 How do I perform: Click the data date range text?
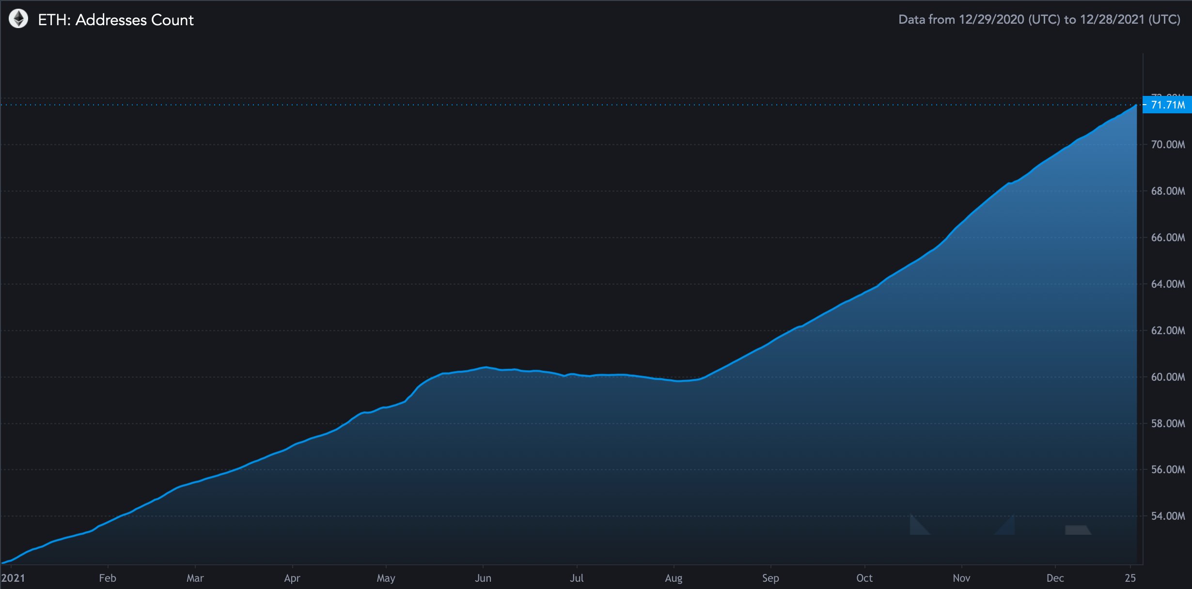coord(1039,19)
